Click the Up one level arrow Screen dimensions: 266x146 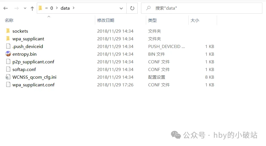32,9
